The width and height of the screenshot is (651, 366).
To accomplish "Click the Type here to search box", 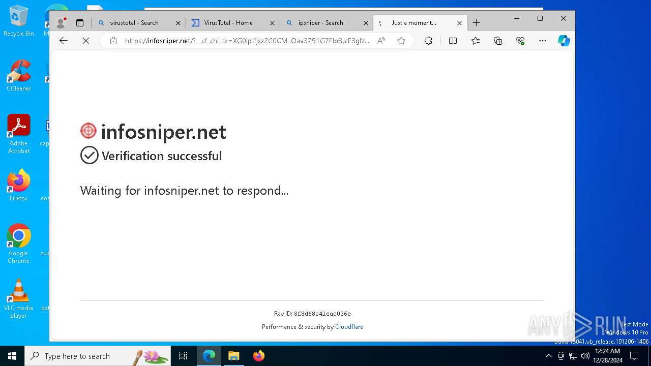I will (x=98, y=356).
